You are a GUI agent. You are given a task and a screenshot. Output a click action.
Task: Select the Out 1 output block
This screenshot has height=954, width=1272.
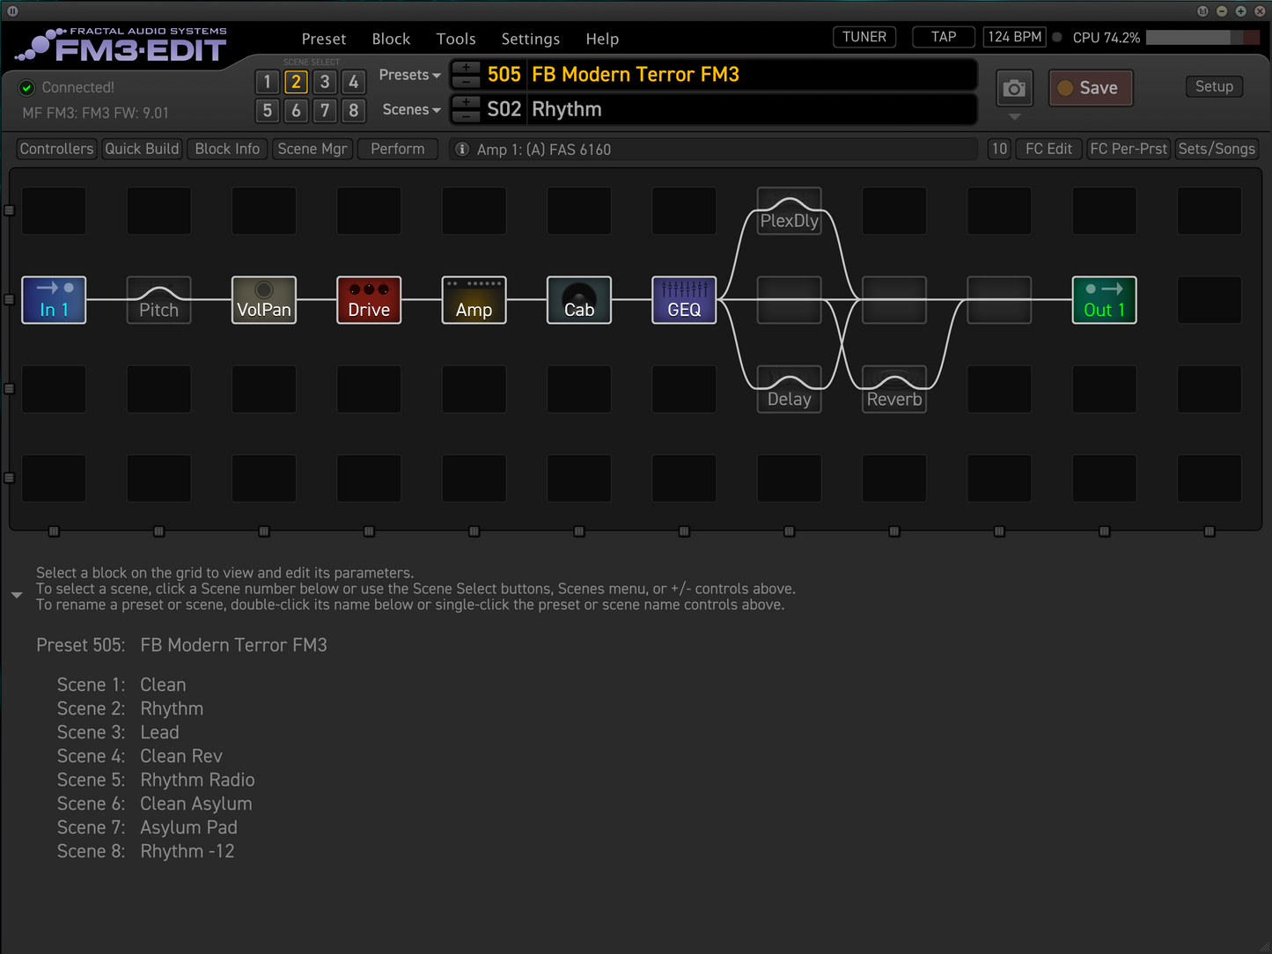tap(1104, 300)
